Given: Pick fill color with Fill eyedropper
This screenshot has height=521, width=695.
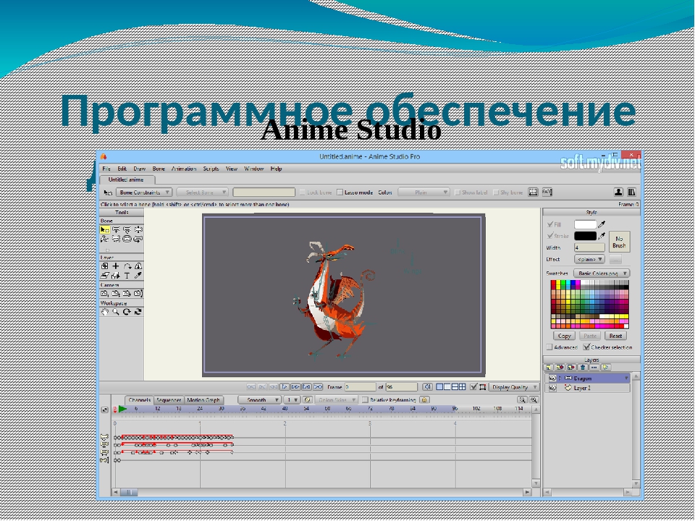Looking at the screenshot, I should click(602, 224).
